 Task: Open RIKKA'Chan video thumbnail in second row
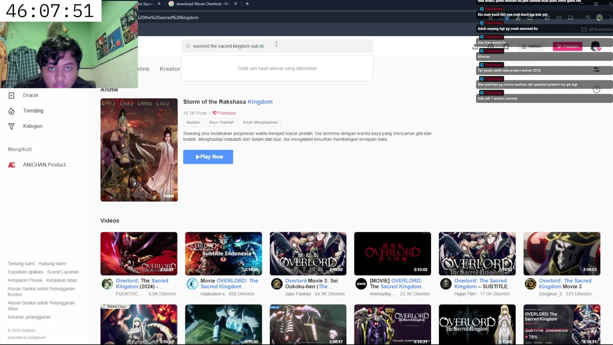click(139, 324)
